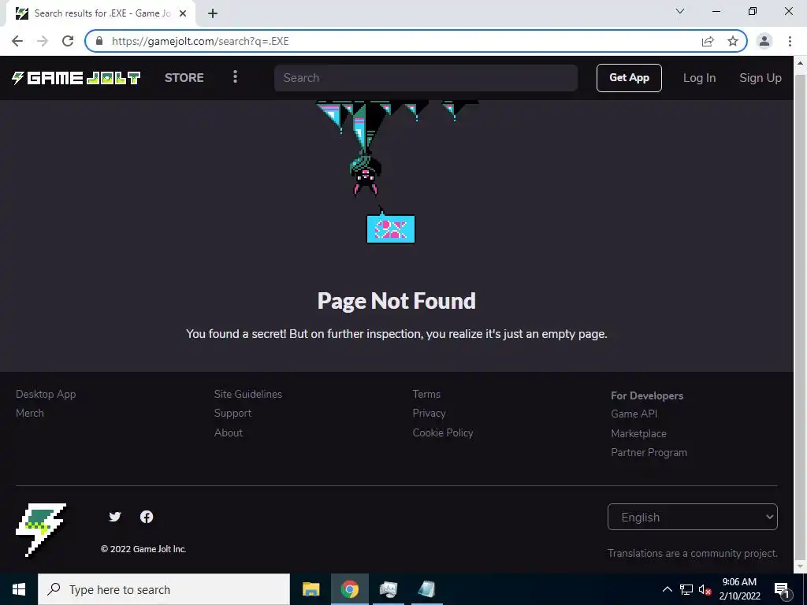Open the Terms link

tap(426, 394)
